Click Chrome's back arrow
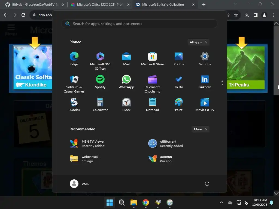 (6, 15)
